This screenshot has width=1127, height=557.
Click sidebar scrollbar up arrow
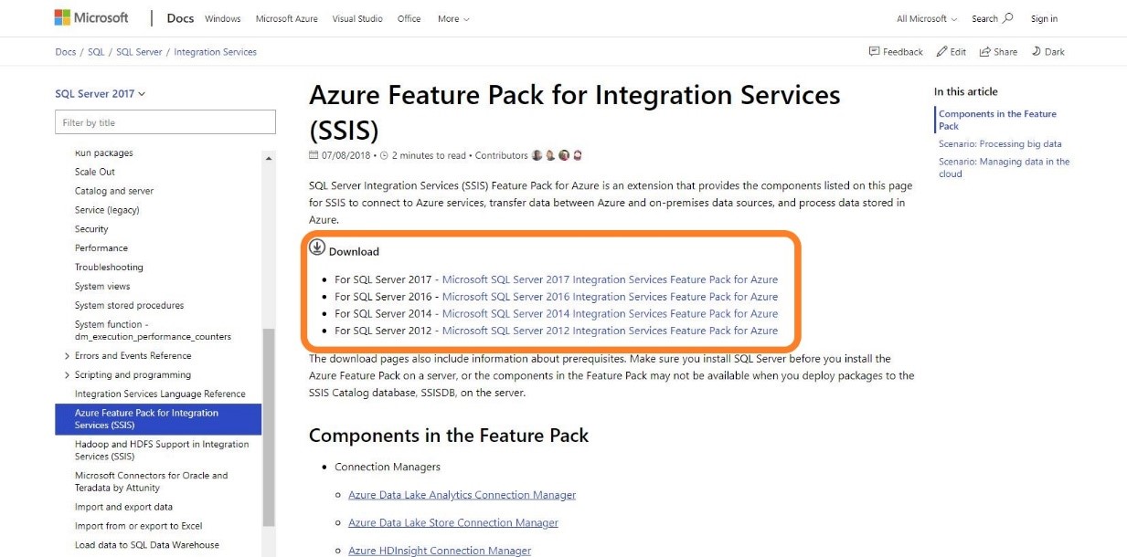(x=269, y=159)
